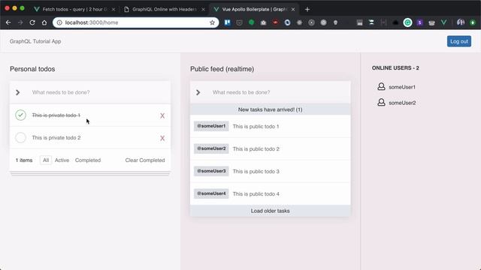This screenshot has height=270, width=481.
Task: Click the browser forward arrow
Action: click(x=20, y=22)
